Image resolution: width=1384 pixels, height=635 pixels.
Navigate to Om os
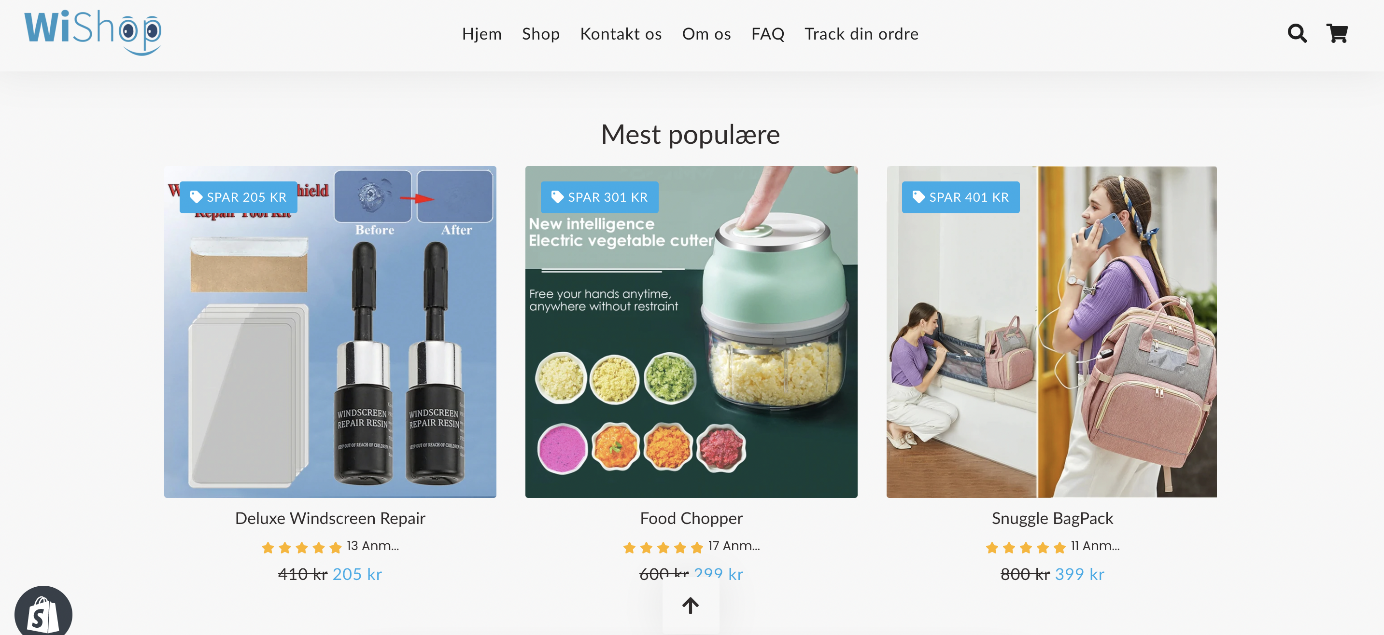click(706, 34)
